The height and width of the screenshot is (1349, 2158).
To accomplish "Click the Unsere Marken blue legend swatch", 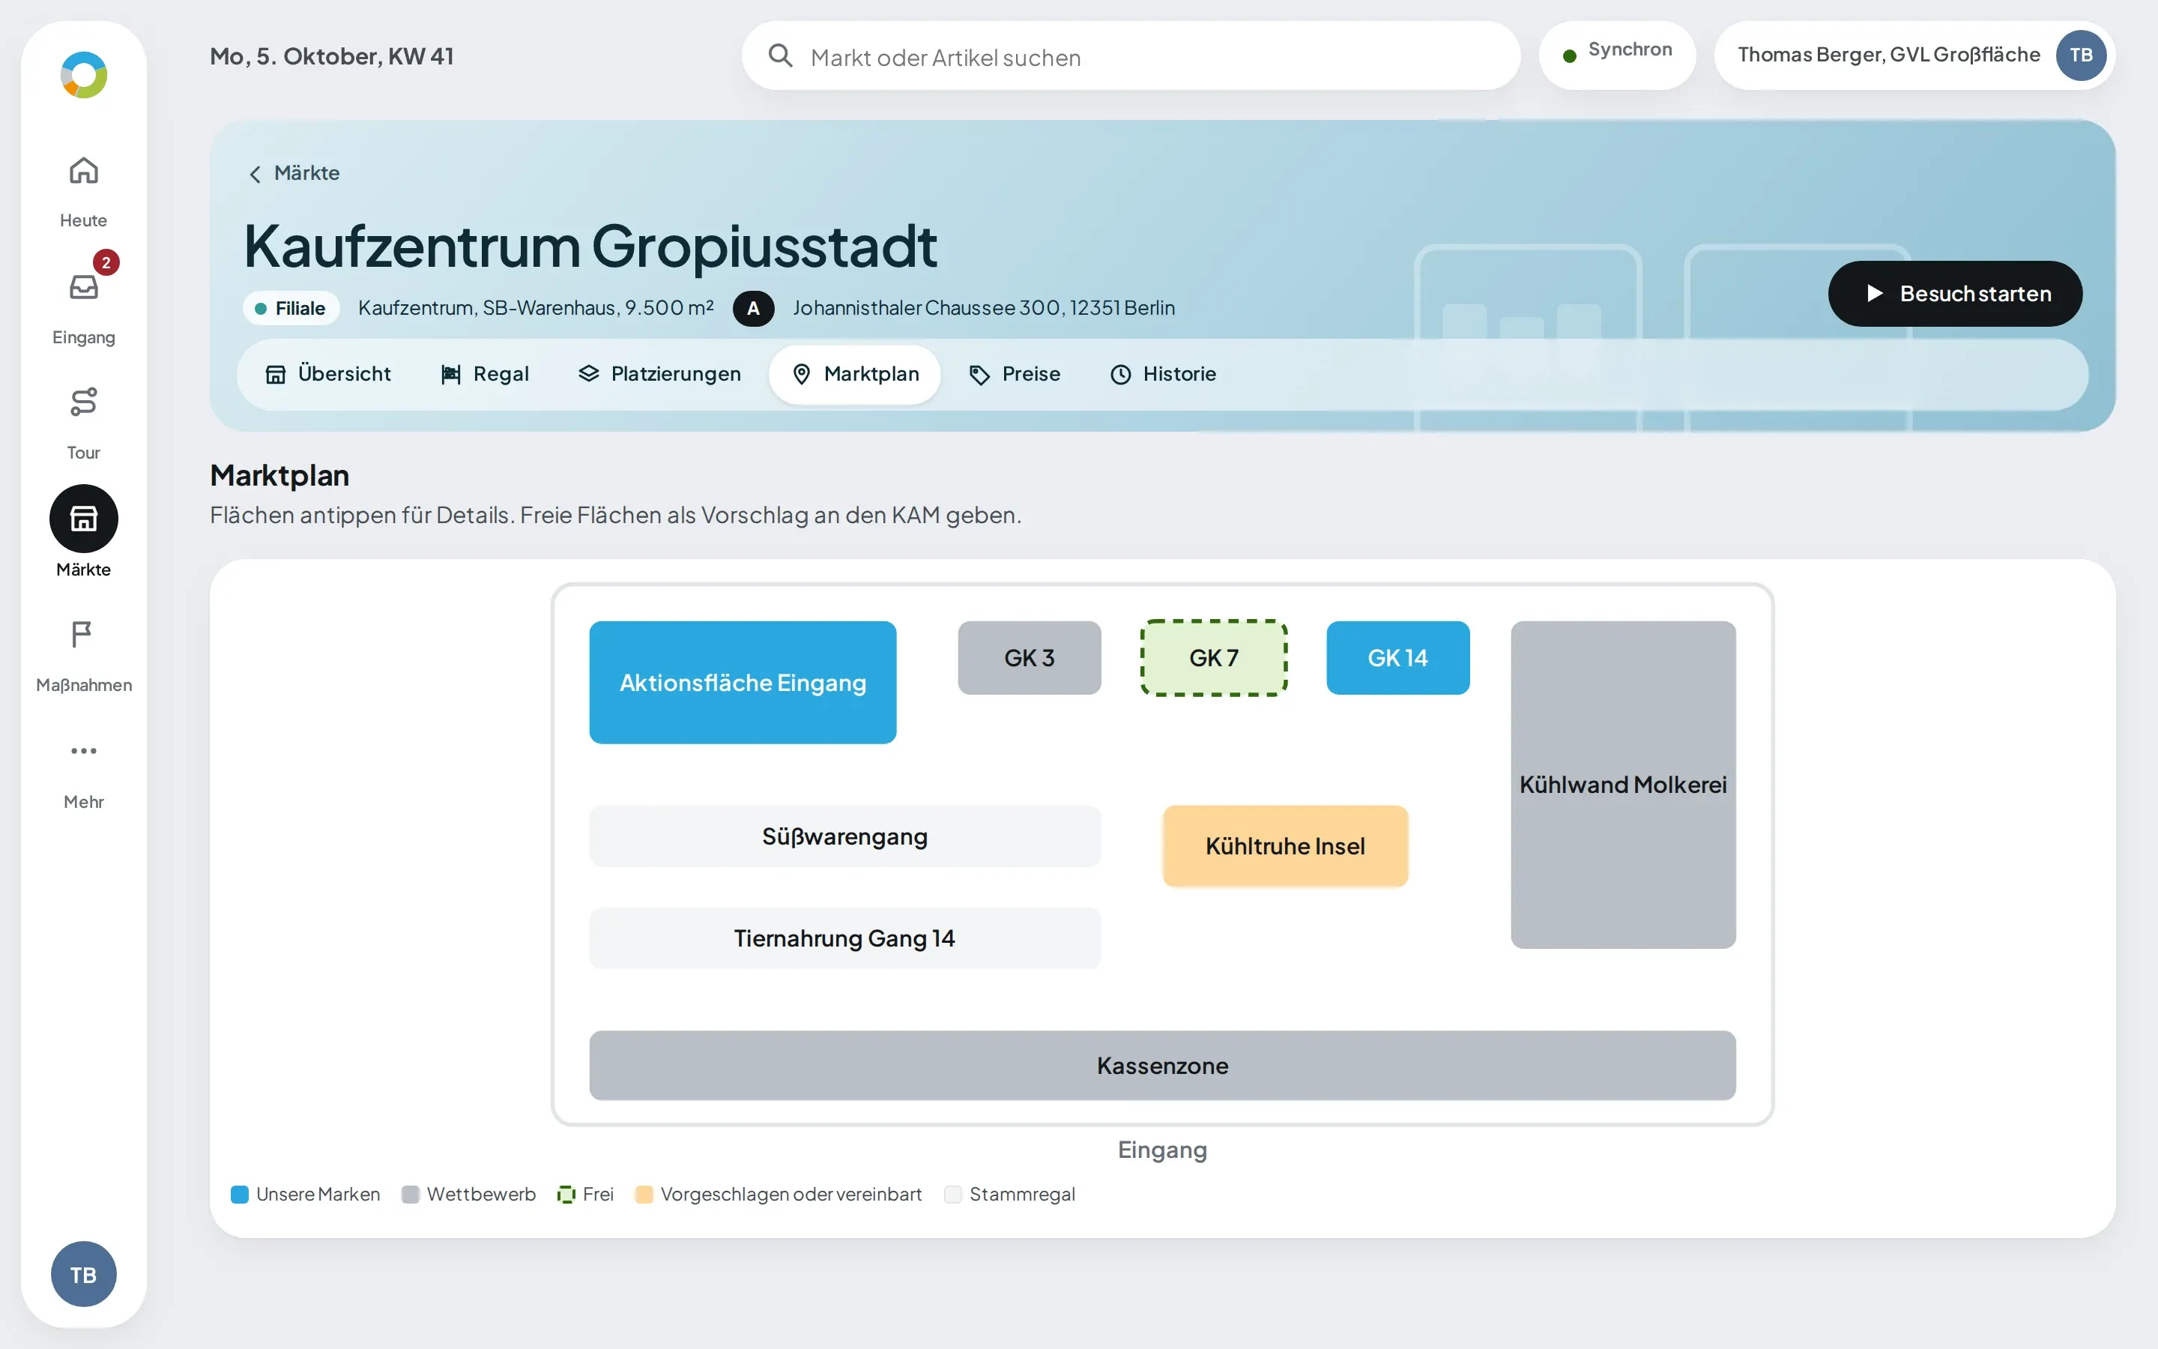I will [240, 1195].
